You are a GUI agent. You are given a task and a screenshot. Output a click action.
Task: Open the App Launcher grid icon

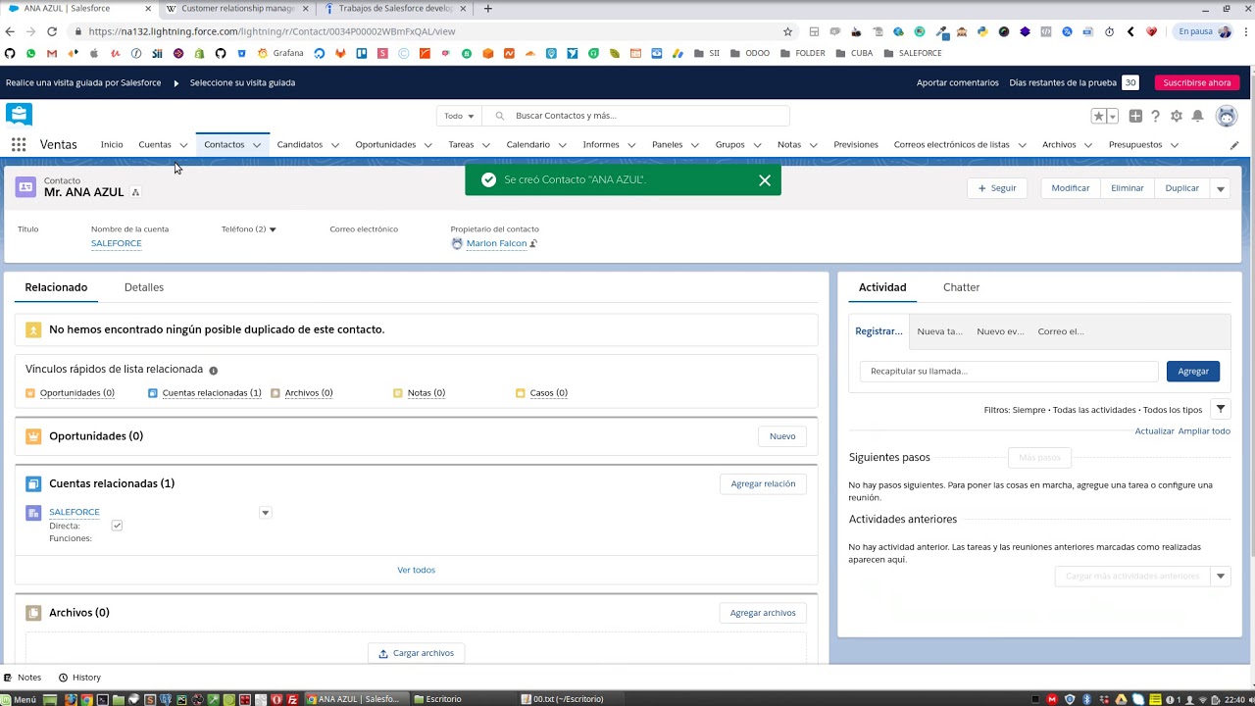click(19, 144)
